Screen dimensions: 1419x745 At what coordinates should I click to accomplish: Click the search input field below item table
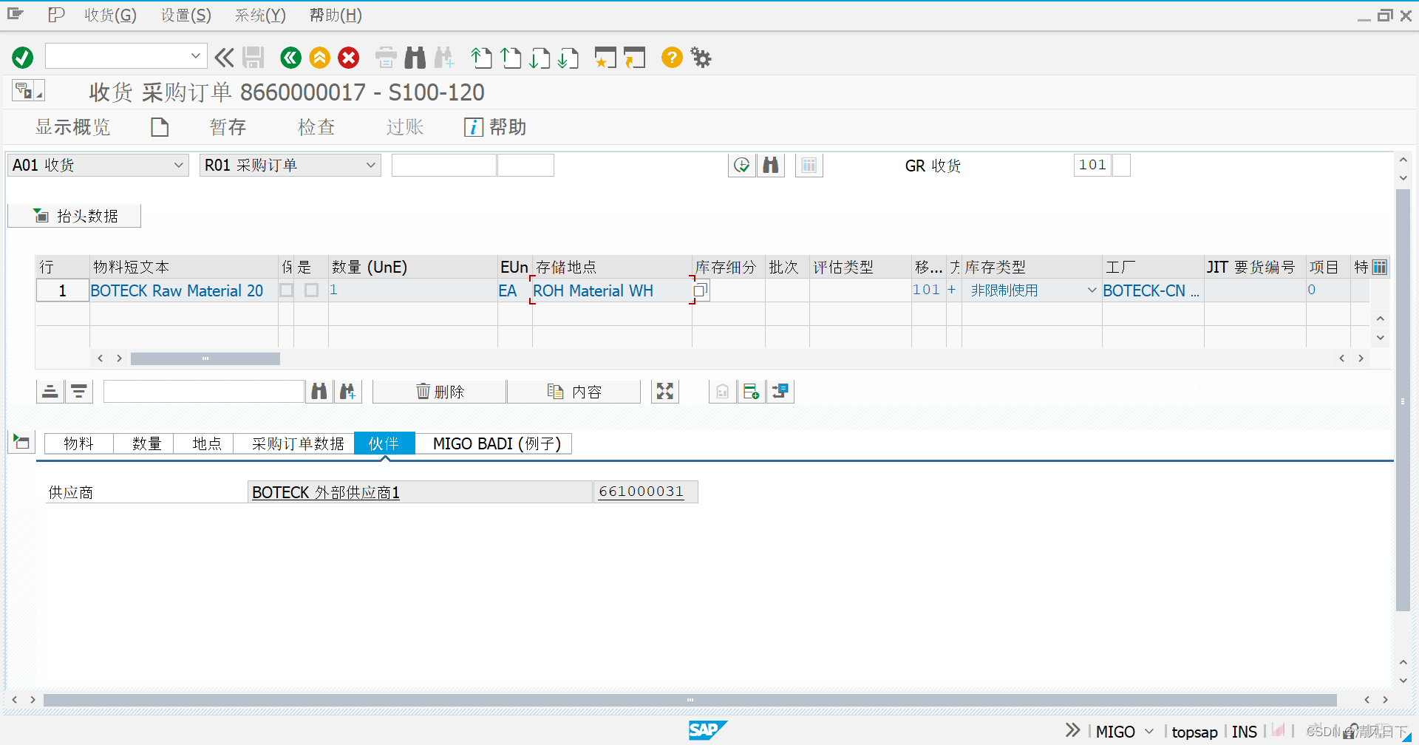(x=204, y=392)
